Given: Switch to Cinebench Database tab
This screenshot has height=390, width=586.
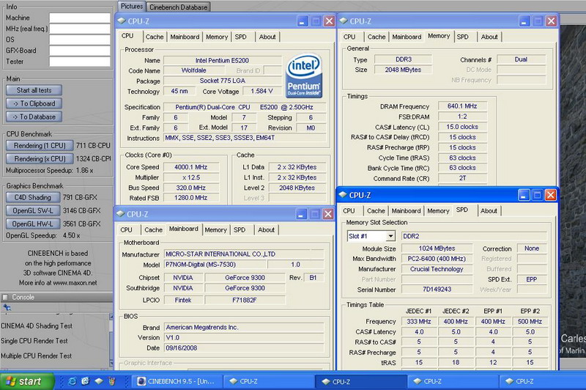Looking at the screenshot, I should click(178, 7).
